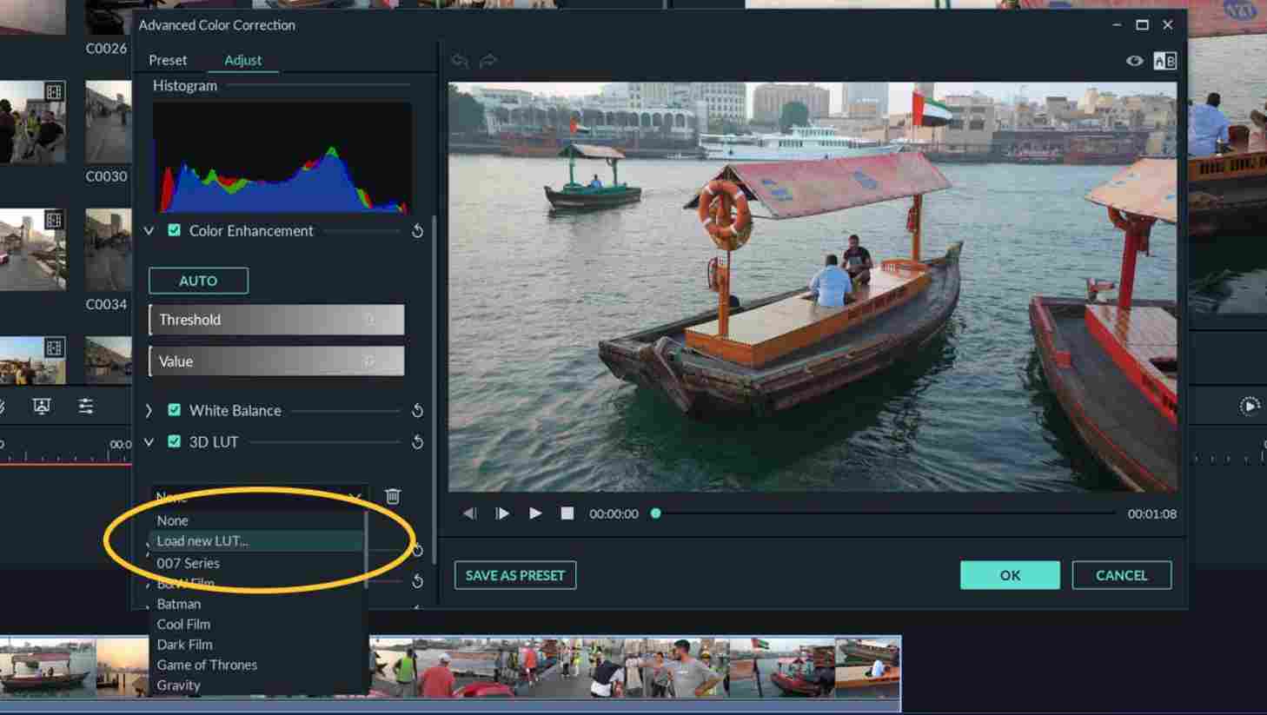This screenshot has width=1267, height=715.
Task: Click the AUTO color enhancement button
Action: pyautogui.click(x=198, y=281)
